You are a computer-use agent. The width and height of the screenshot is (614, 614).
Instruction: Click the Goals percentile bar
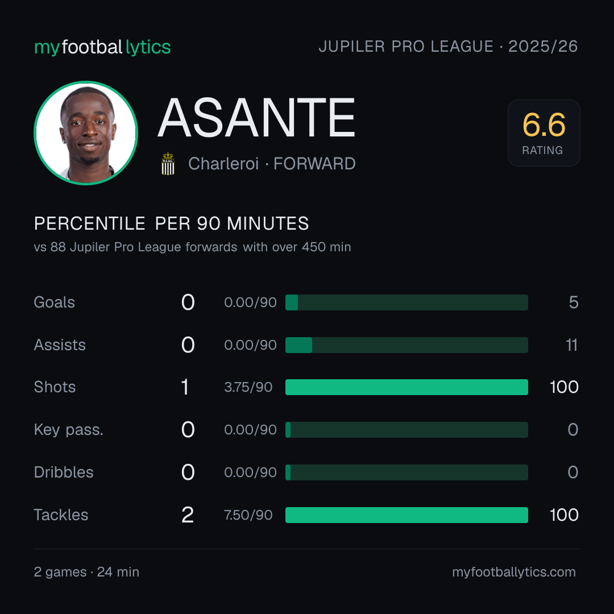tap(406, 302)
